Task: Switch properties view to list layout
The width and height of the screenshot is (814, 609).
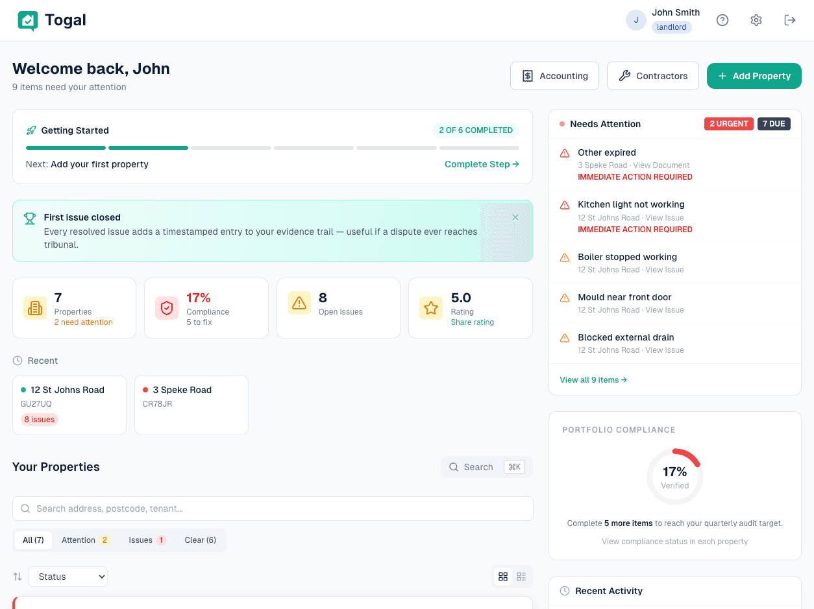Action: coord(521,577)
